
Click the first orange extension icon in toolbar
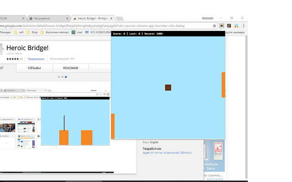(x=221, y=26)
